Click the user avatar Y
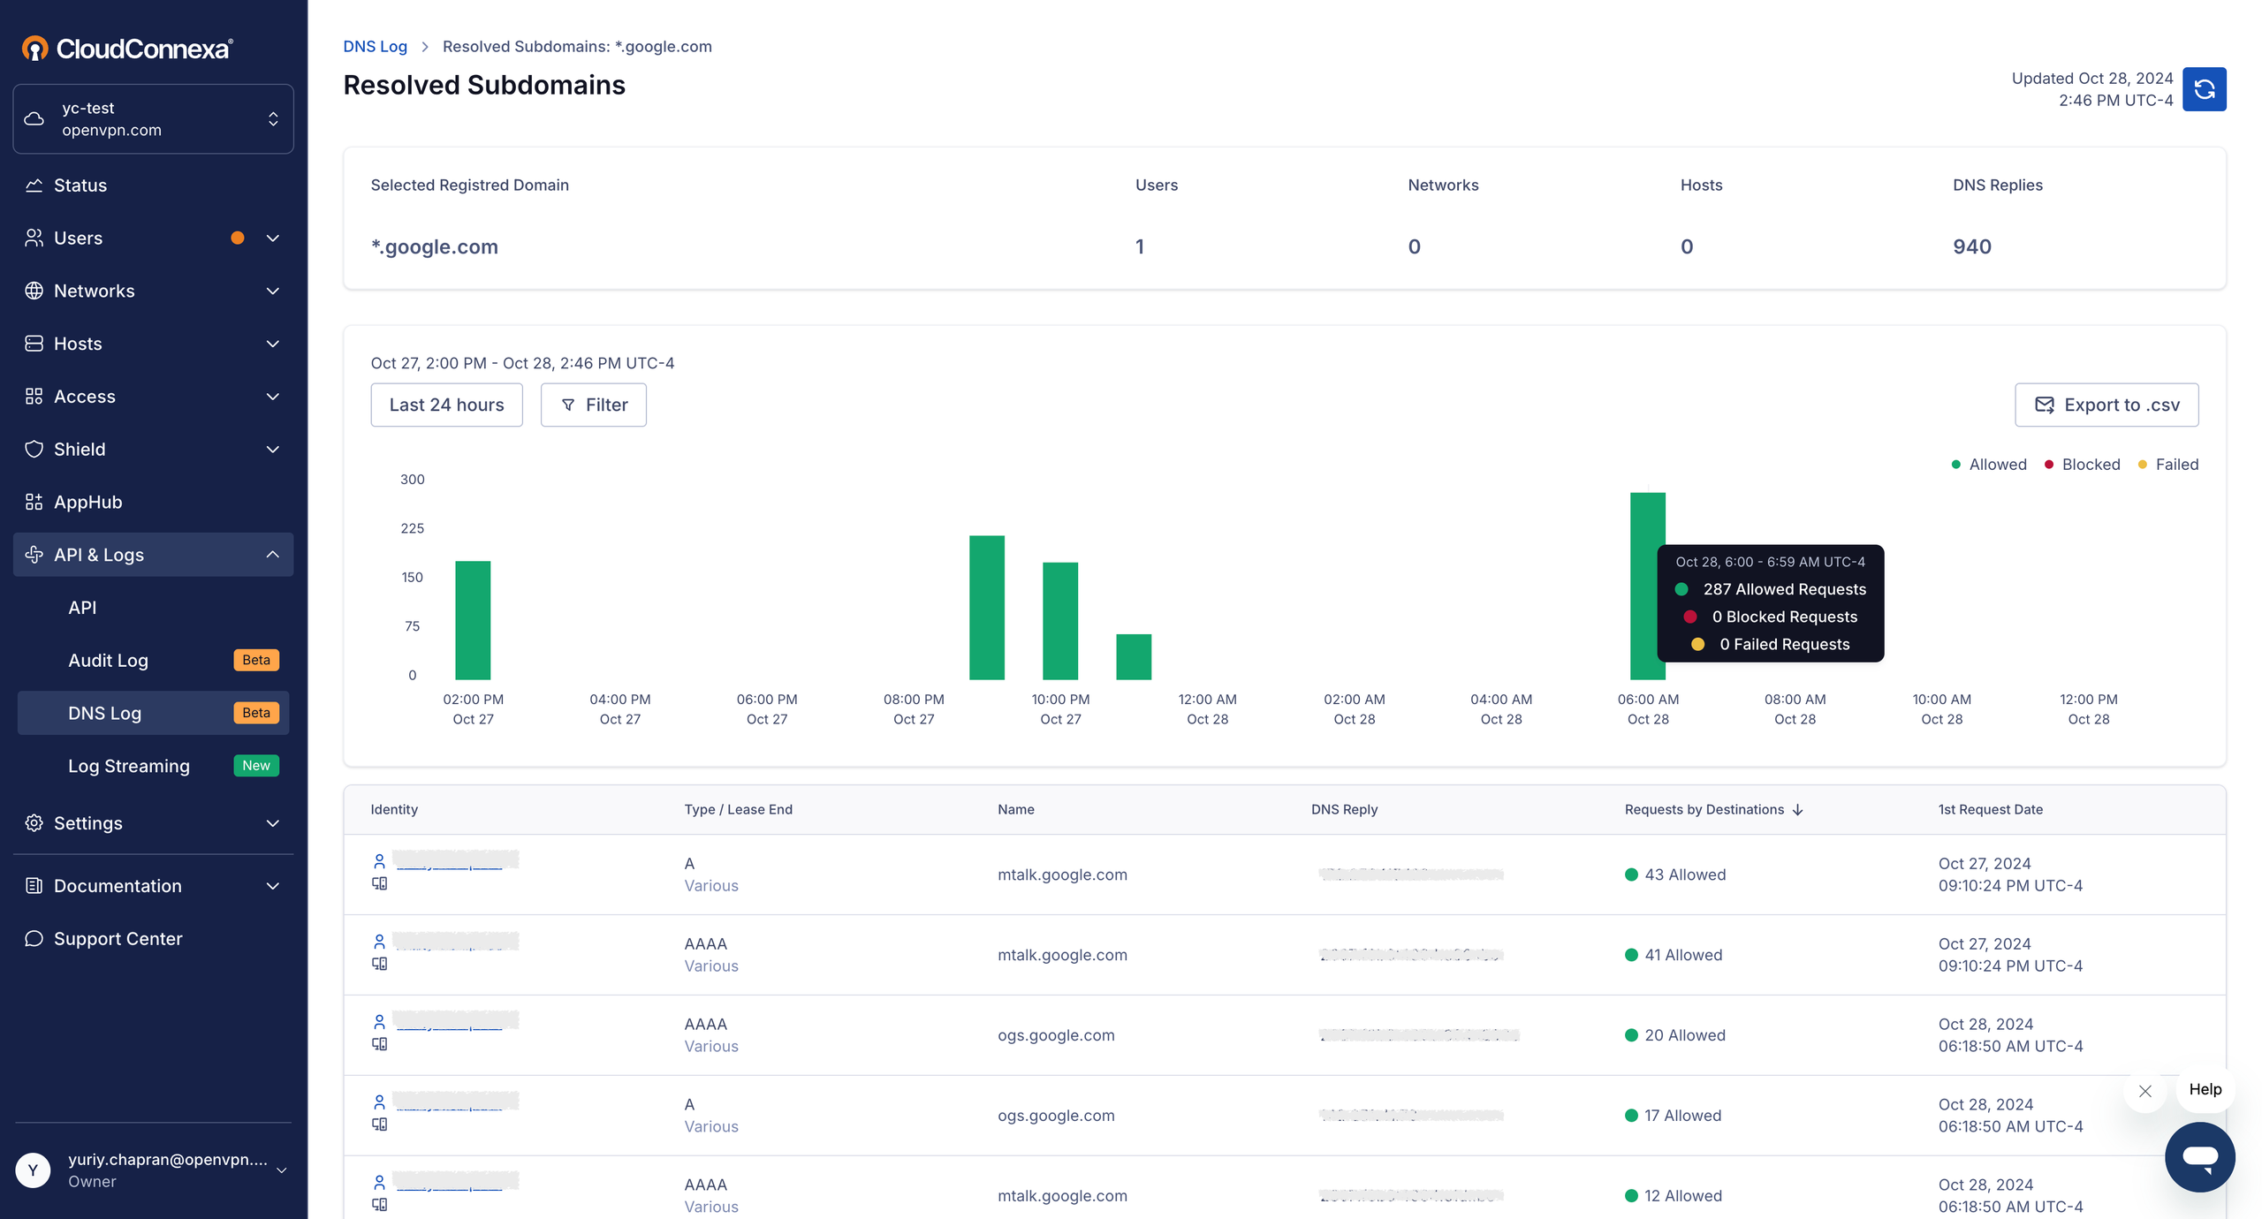The height and width of the screenshot is (1219, 2262). (33, 1170)
